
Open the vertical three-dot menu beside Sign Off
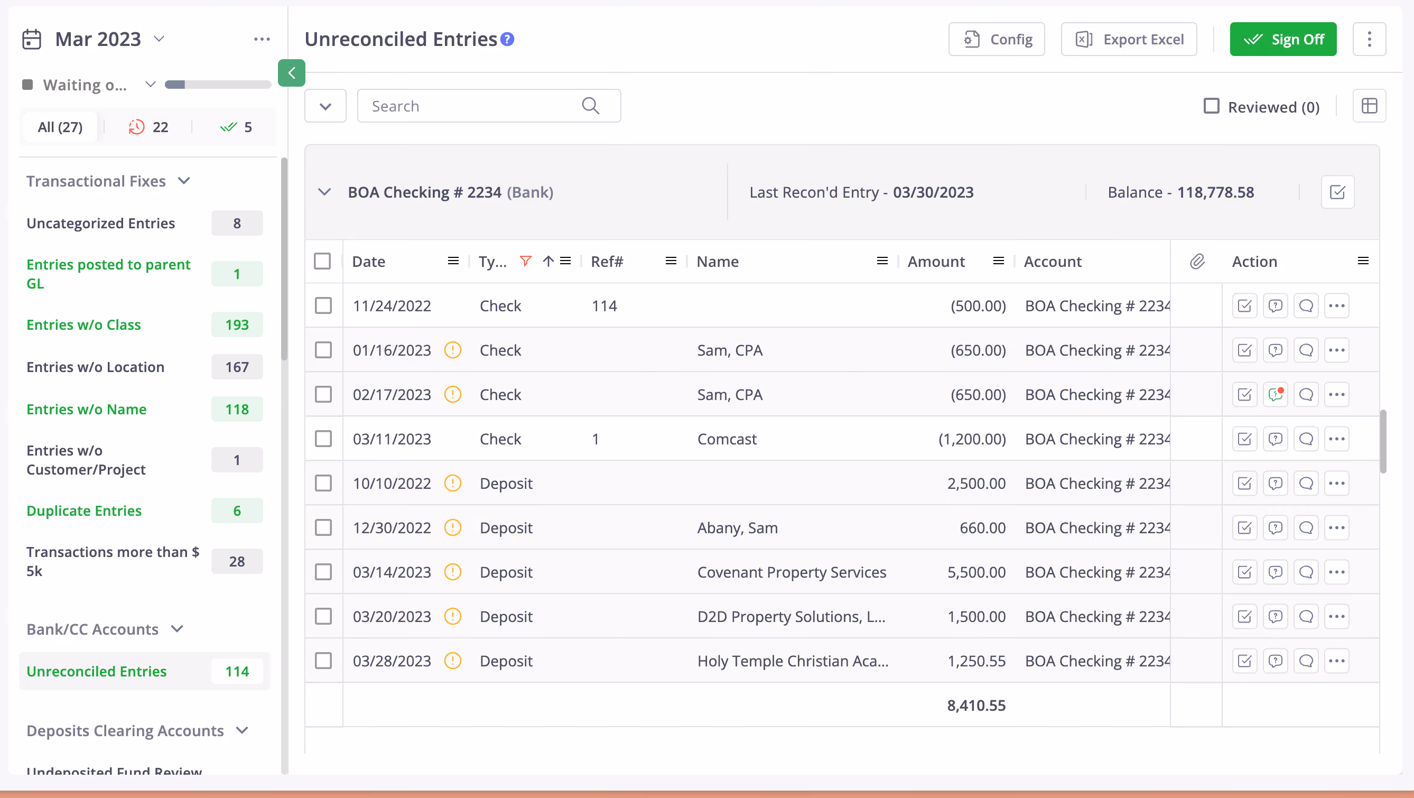(x=1369, y=40)
